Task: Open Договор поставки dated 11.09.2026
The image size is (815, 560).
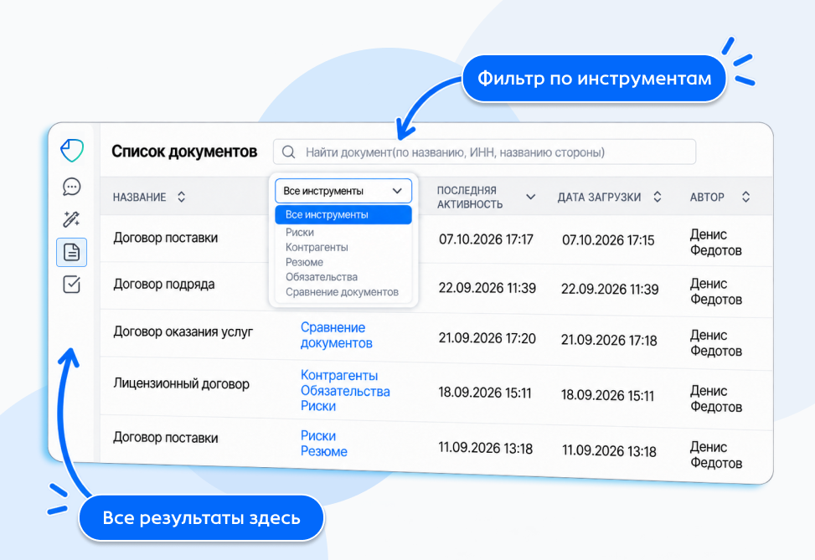Action: [166, 438]
